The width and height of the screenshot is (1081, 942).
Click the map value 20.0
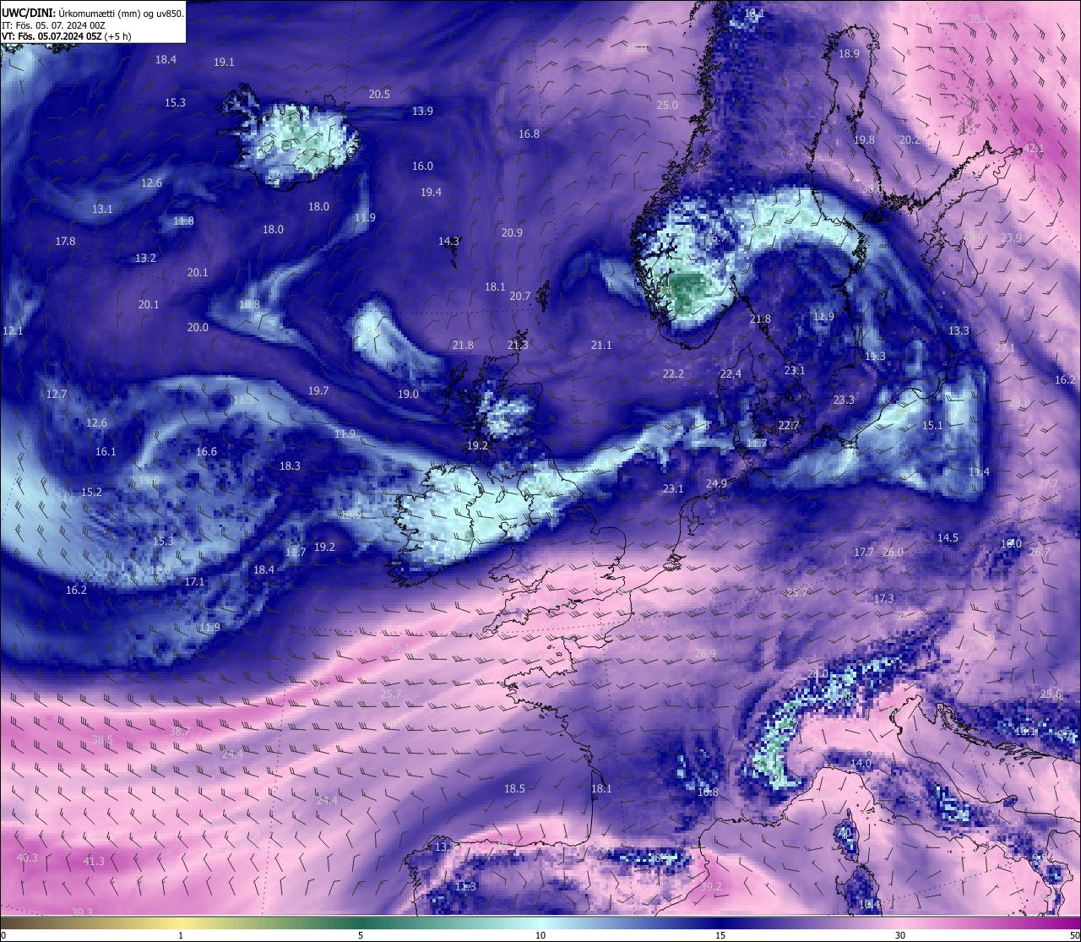(198, 327)
